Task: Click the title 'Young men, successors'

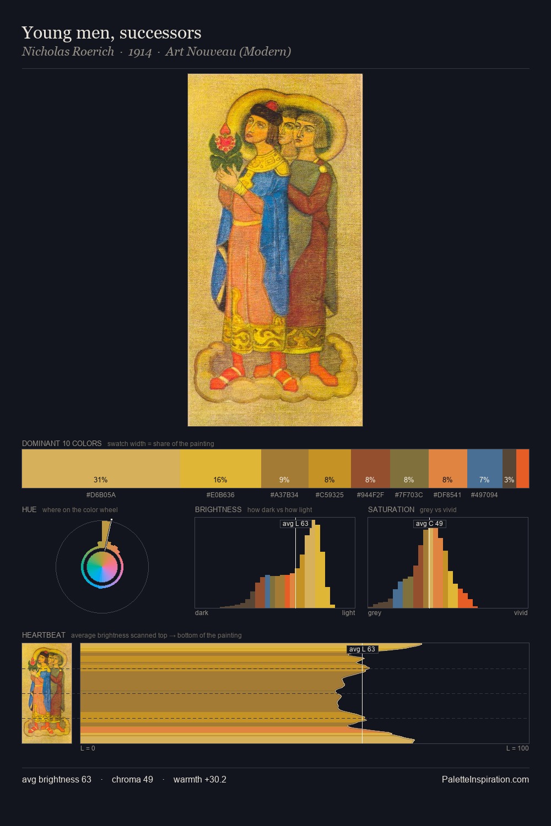Action: 111,33
